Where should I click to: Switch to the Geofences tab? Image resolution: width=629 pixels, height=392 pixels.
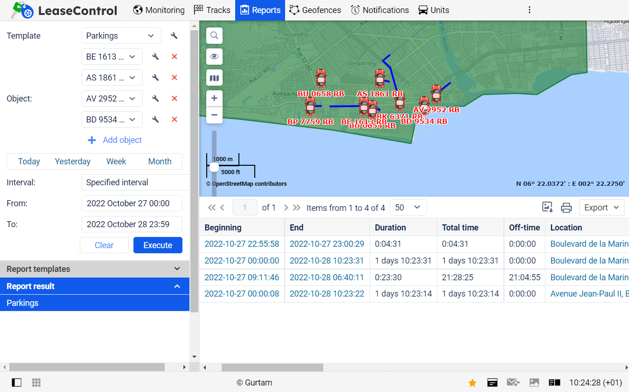pos(315,10)
